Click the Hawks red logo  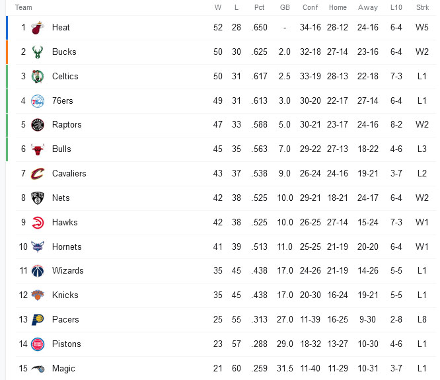click(38, 222)
